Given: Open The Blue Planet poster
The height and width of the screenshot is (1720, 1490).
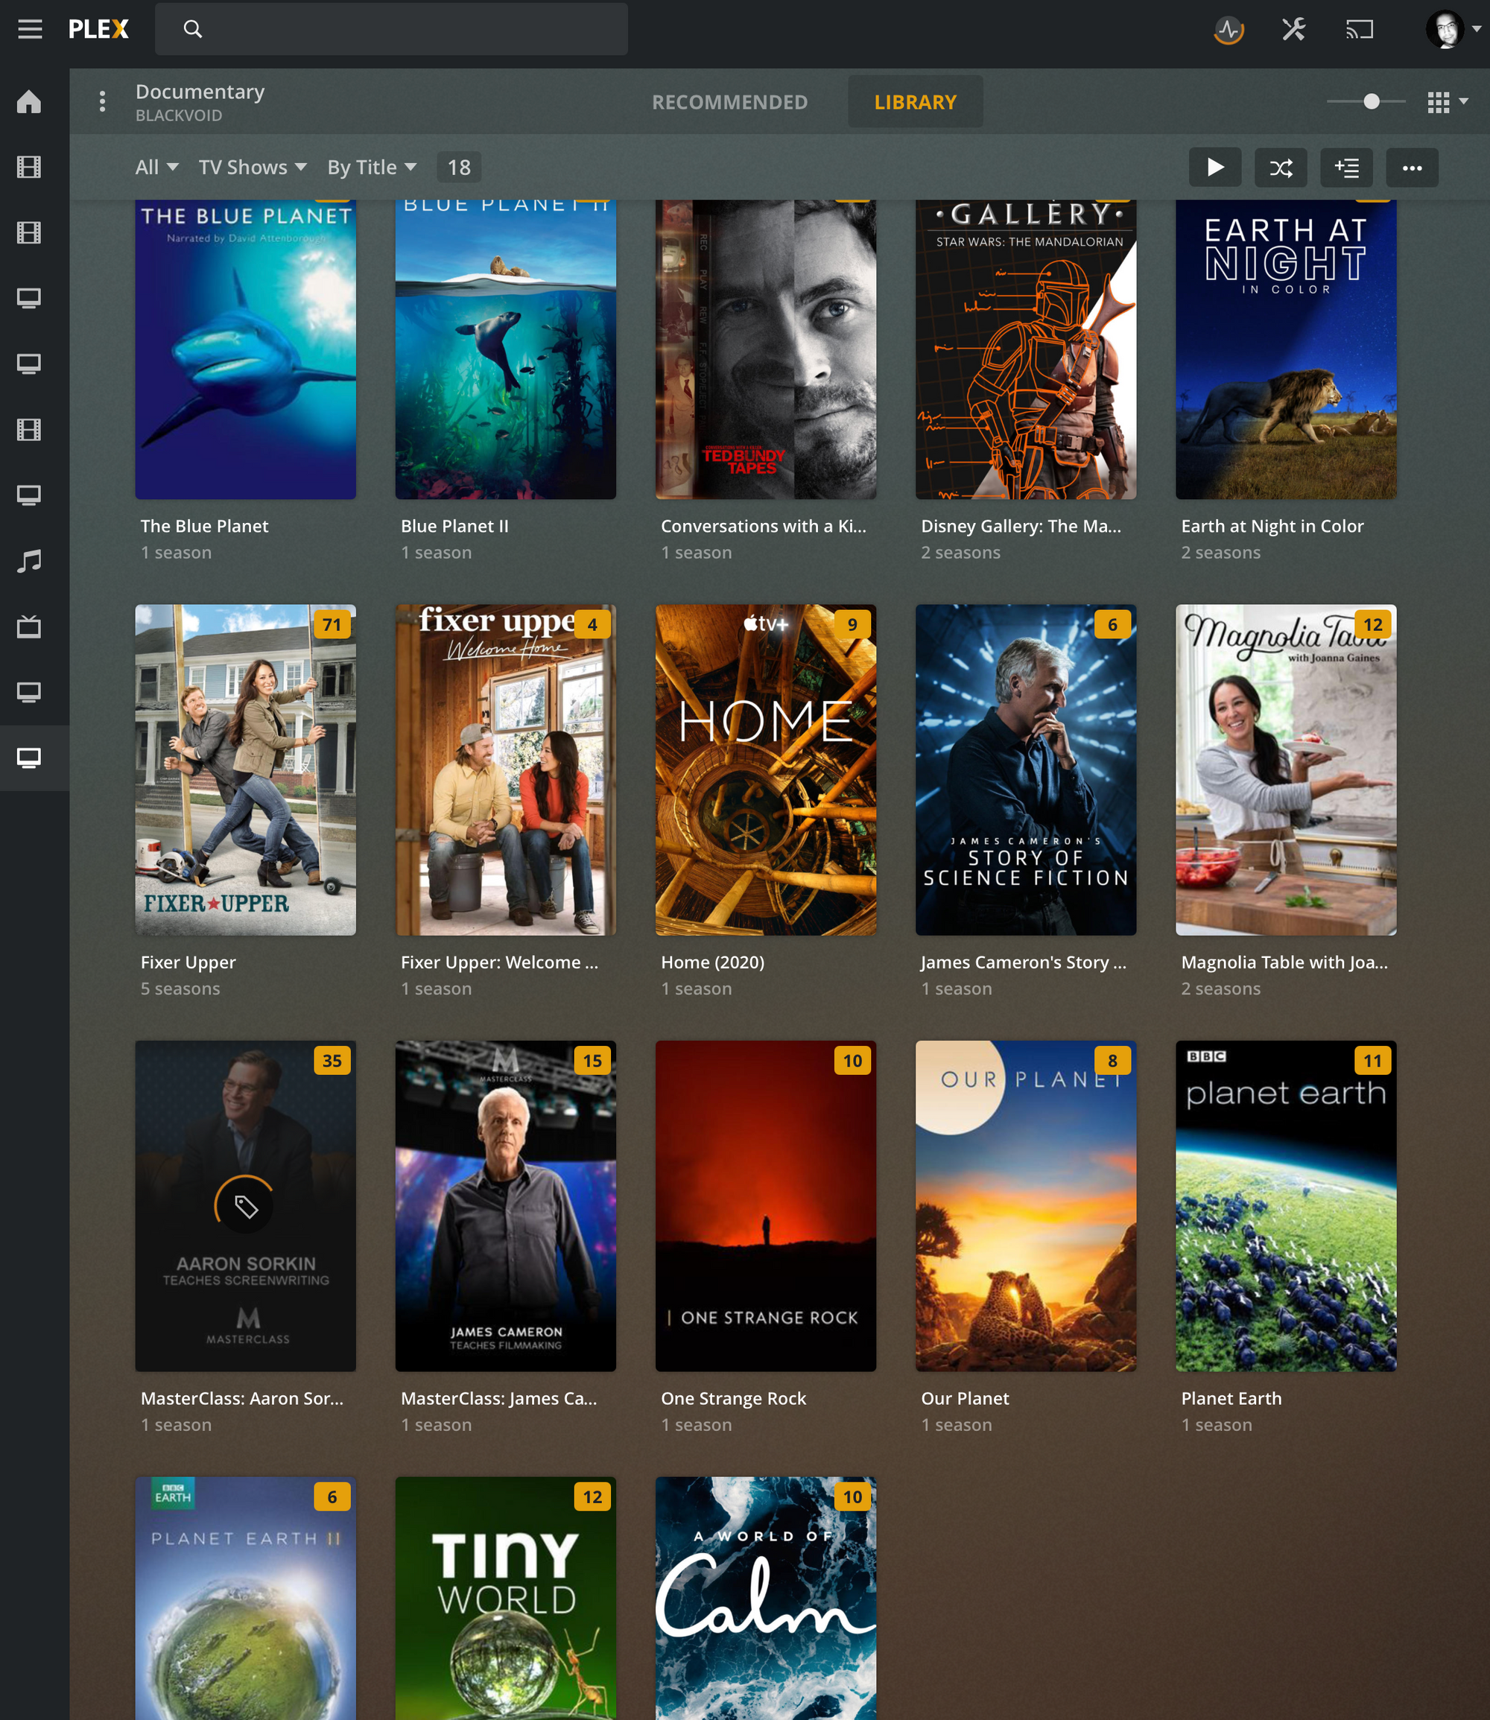Looking at the screenshot, I should [245, 349].
